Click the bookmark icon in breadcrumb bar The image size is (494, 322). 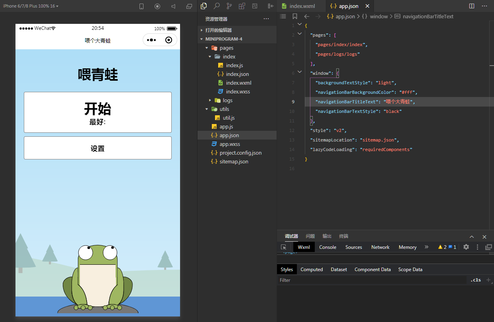pyautogui.click(x=294, y=16)
